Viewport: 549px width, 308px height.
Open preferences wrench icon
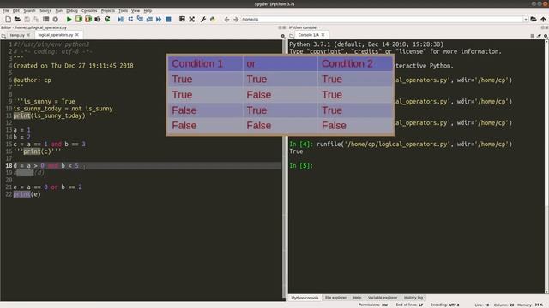coord(203,19)
